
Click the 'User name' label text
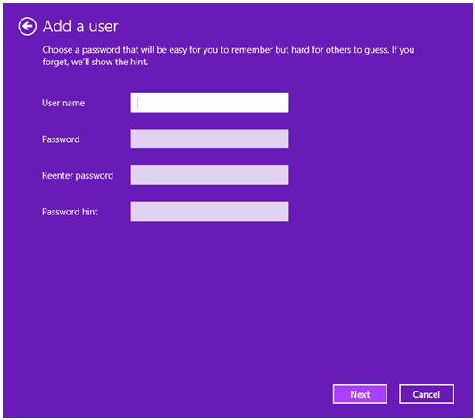(63, 103)
